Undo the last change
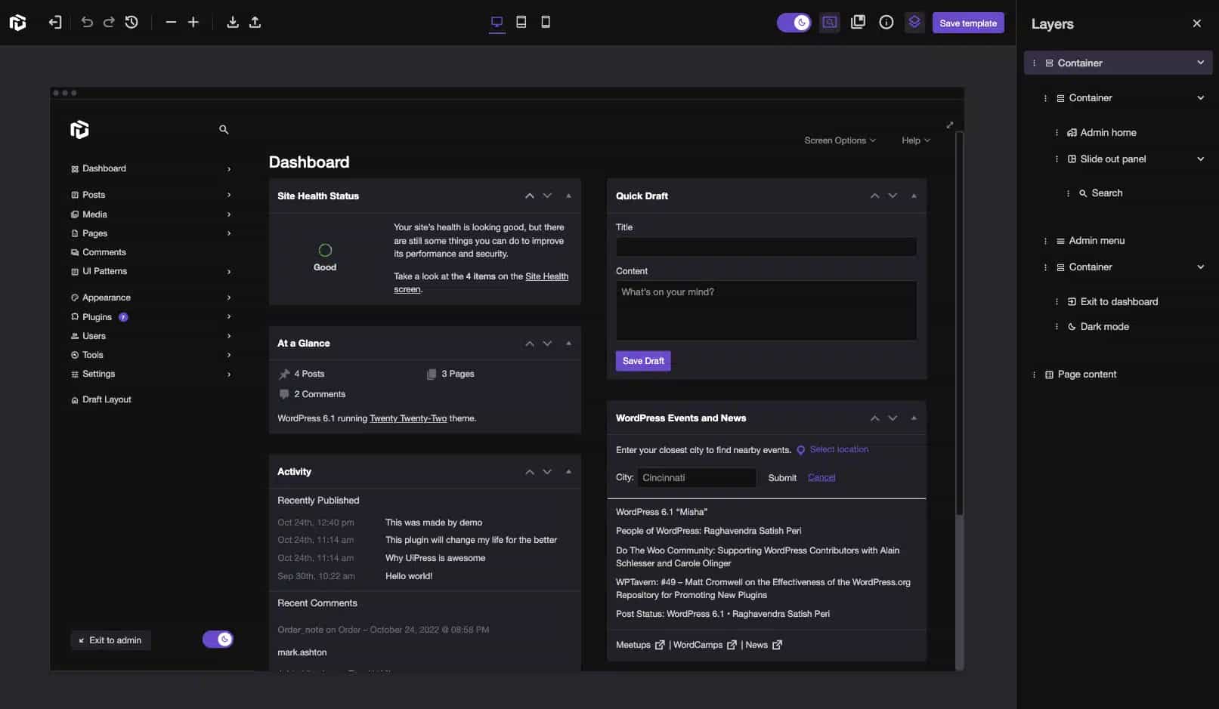Viewport: 1219px width, 709px height. [x=87, y=23]
